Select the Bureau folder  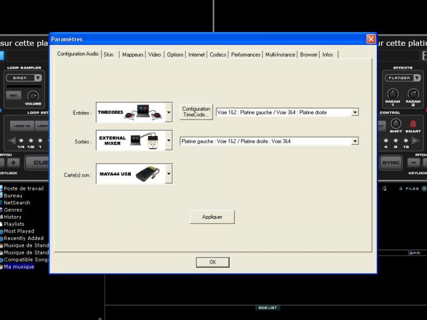[x=13, y=195]
